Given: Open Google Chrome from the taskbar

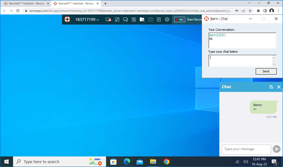Looking at the screenshot, I should (166, 162).
